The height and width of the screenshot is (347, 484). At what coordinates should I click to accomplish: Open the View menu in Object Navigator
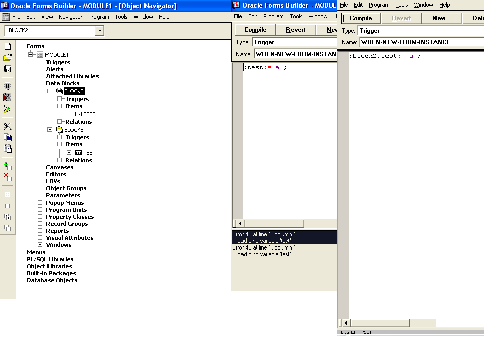click(x=47, y=17)
